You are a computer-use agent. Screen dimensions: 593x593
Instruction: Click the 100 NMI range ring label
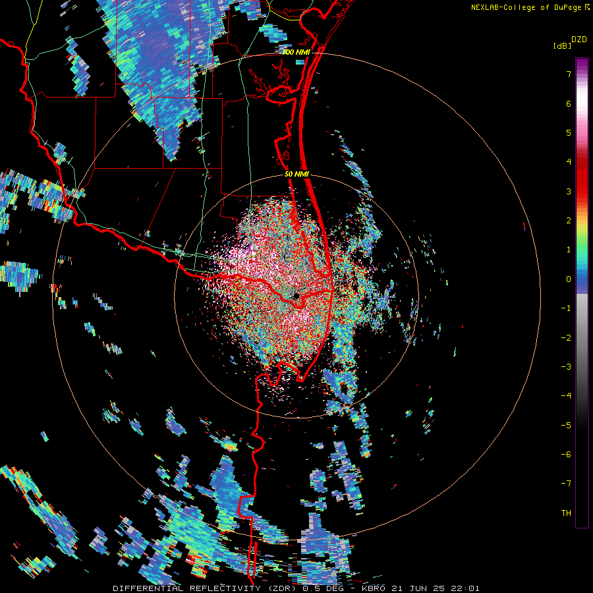point(296,52)
